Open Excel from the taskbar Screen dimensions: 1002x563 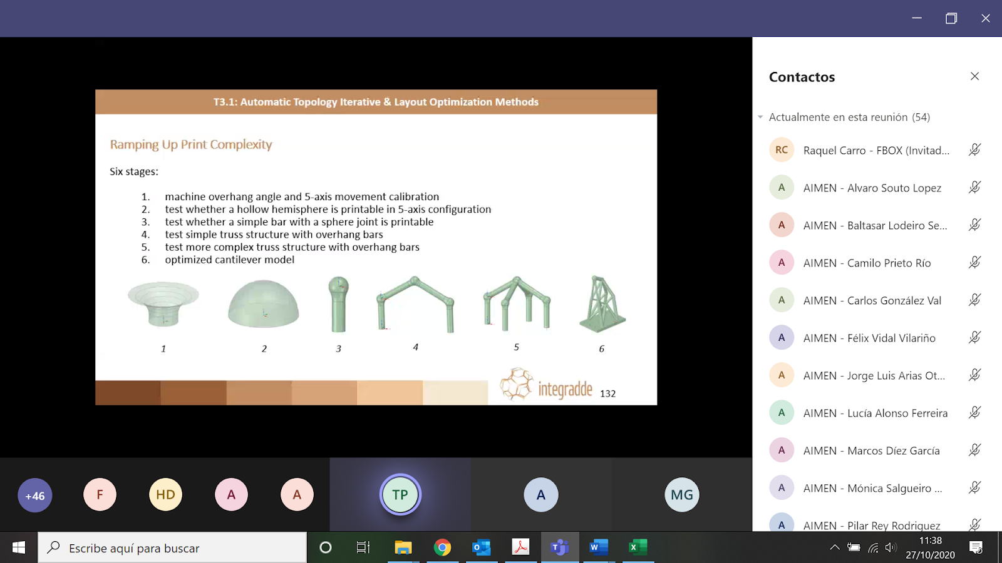coord(638,547)
